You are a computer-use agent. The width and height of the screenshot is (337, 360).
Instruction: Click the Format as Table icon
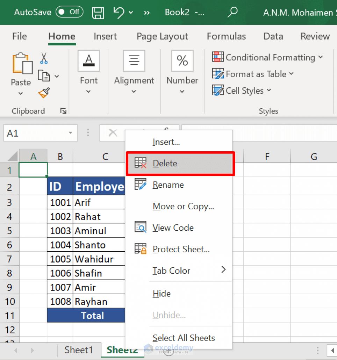[x=218, y=74]
